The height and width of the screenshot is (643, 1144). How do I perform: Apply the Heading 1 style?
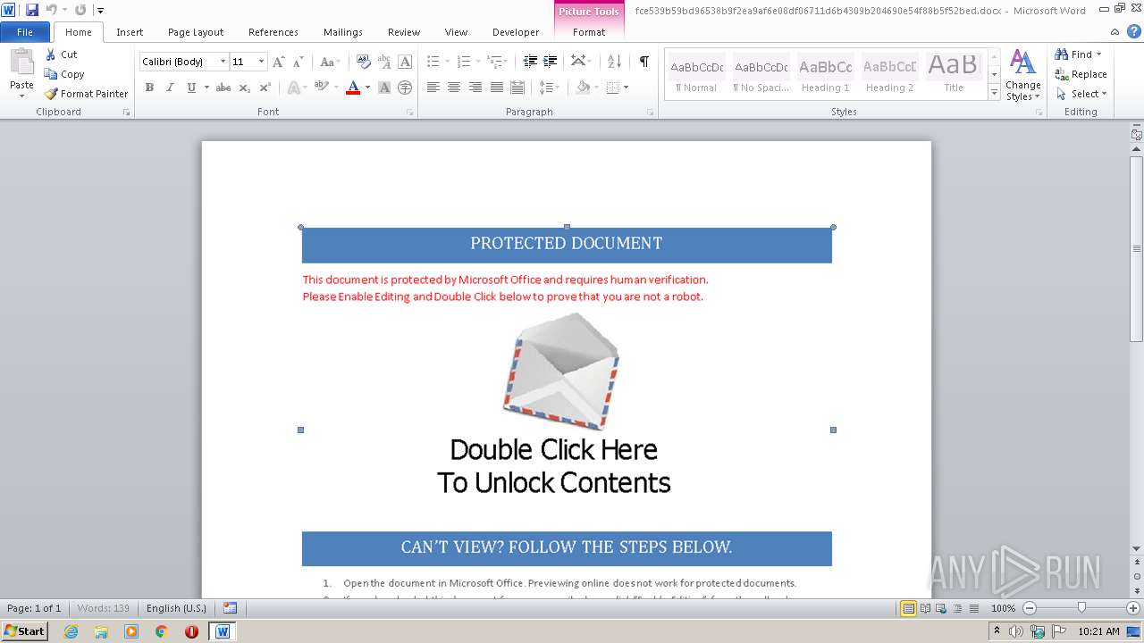pyautogui.click(x=826, y=75)
